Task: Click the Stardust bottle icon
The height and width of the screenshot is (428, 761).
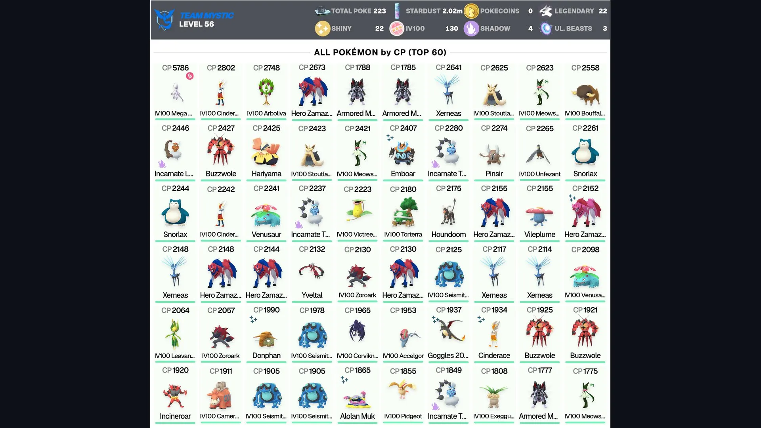Action: point(397,11)
